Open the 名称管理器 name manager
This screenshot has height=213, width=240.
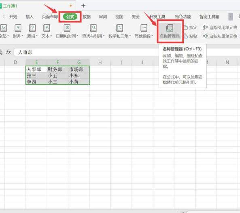(170, 32)
